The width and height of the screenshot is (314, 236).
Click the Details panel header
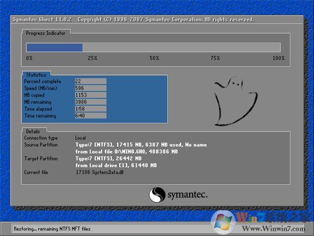33,131
